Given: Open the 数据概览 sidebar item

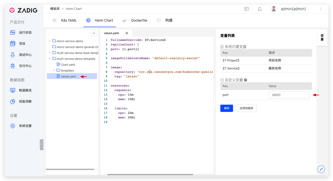Looking at the screenshot, I should coord(21,90).
